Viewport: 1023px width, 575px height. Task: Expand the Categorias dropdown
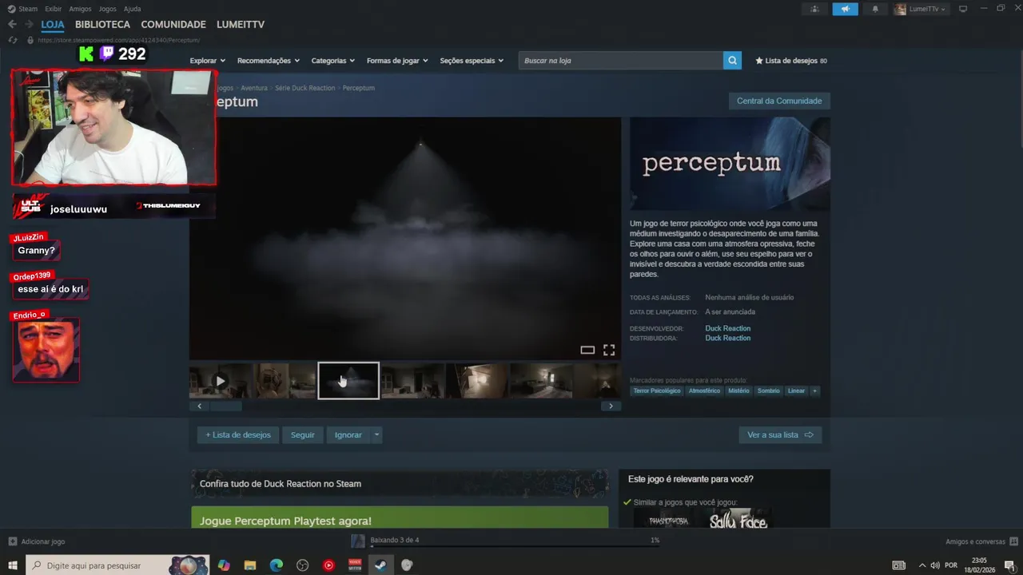click(x=333, y=61)
